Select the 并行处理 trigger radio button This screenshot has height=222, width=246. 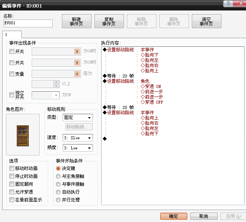point(58,200)
